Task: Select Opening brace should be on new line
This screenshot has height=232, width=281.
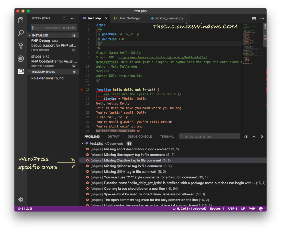Action: tap(173, 188)
